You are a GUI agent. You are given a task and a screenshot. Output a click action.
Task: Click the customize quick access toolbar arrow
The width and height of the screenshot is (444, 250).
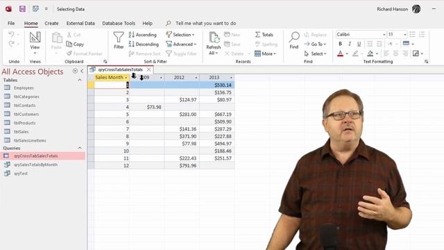tap(46, 9)
